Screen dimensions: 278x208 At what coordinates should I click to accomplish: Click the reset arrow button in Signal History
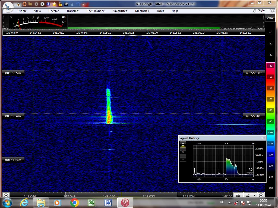(x=183, y=152)
